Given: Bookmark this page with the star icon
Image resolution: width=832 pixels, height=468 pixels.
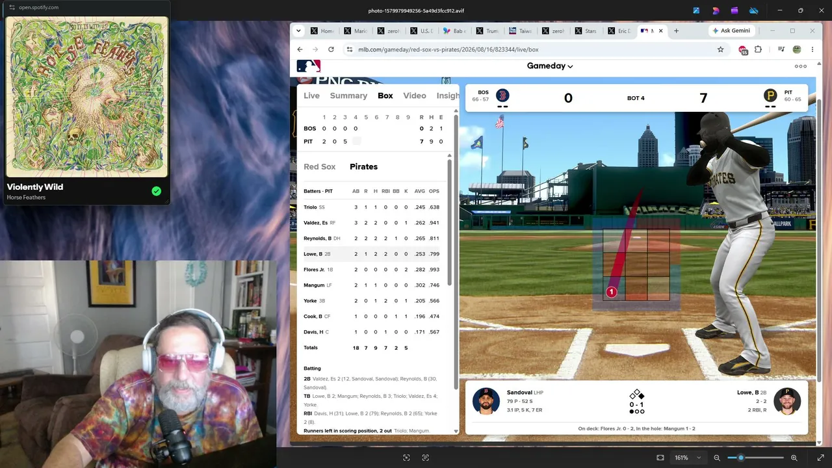Looking at the screenshot, I should pos(720,49).
